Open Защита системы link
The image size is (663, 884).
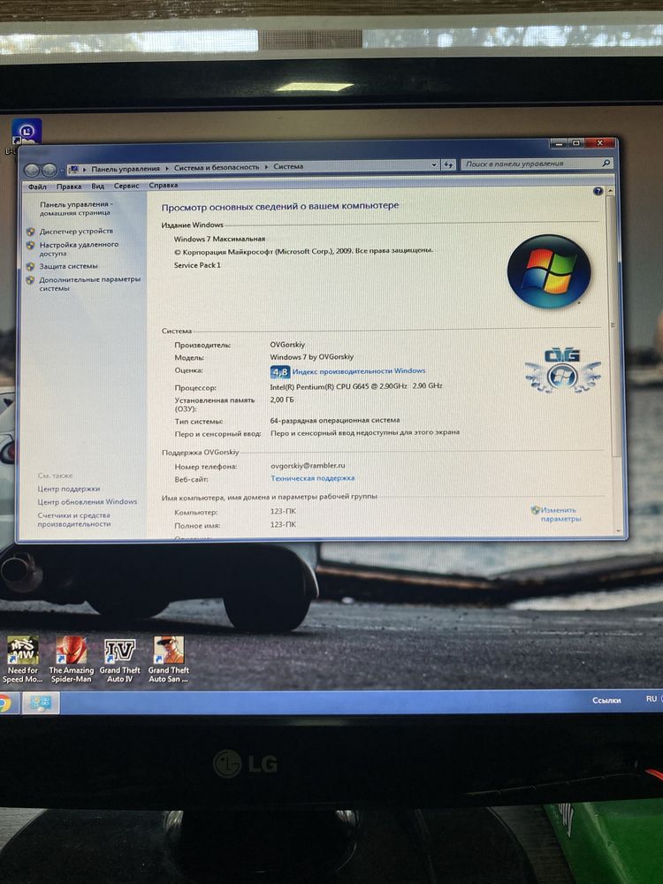pyautogui.click(x=68, y=266)
